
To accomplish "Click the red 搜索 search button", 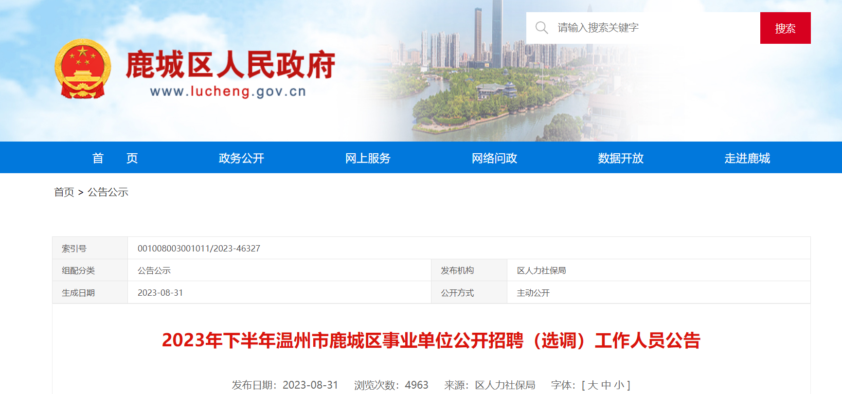I will pos(785,28).
